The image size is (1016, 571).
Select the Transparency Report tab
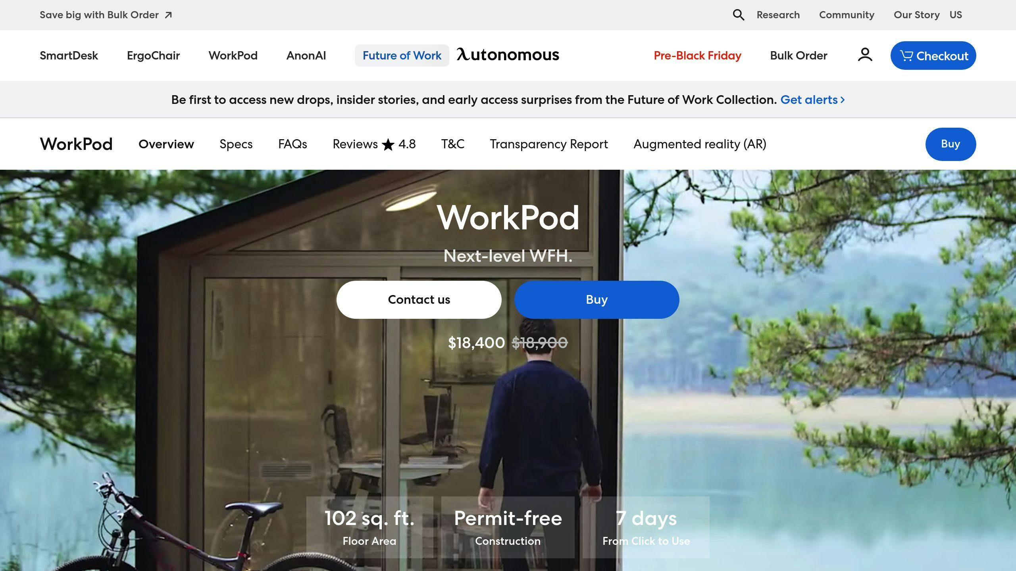tap(548, 144)
